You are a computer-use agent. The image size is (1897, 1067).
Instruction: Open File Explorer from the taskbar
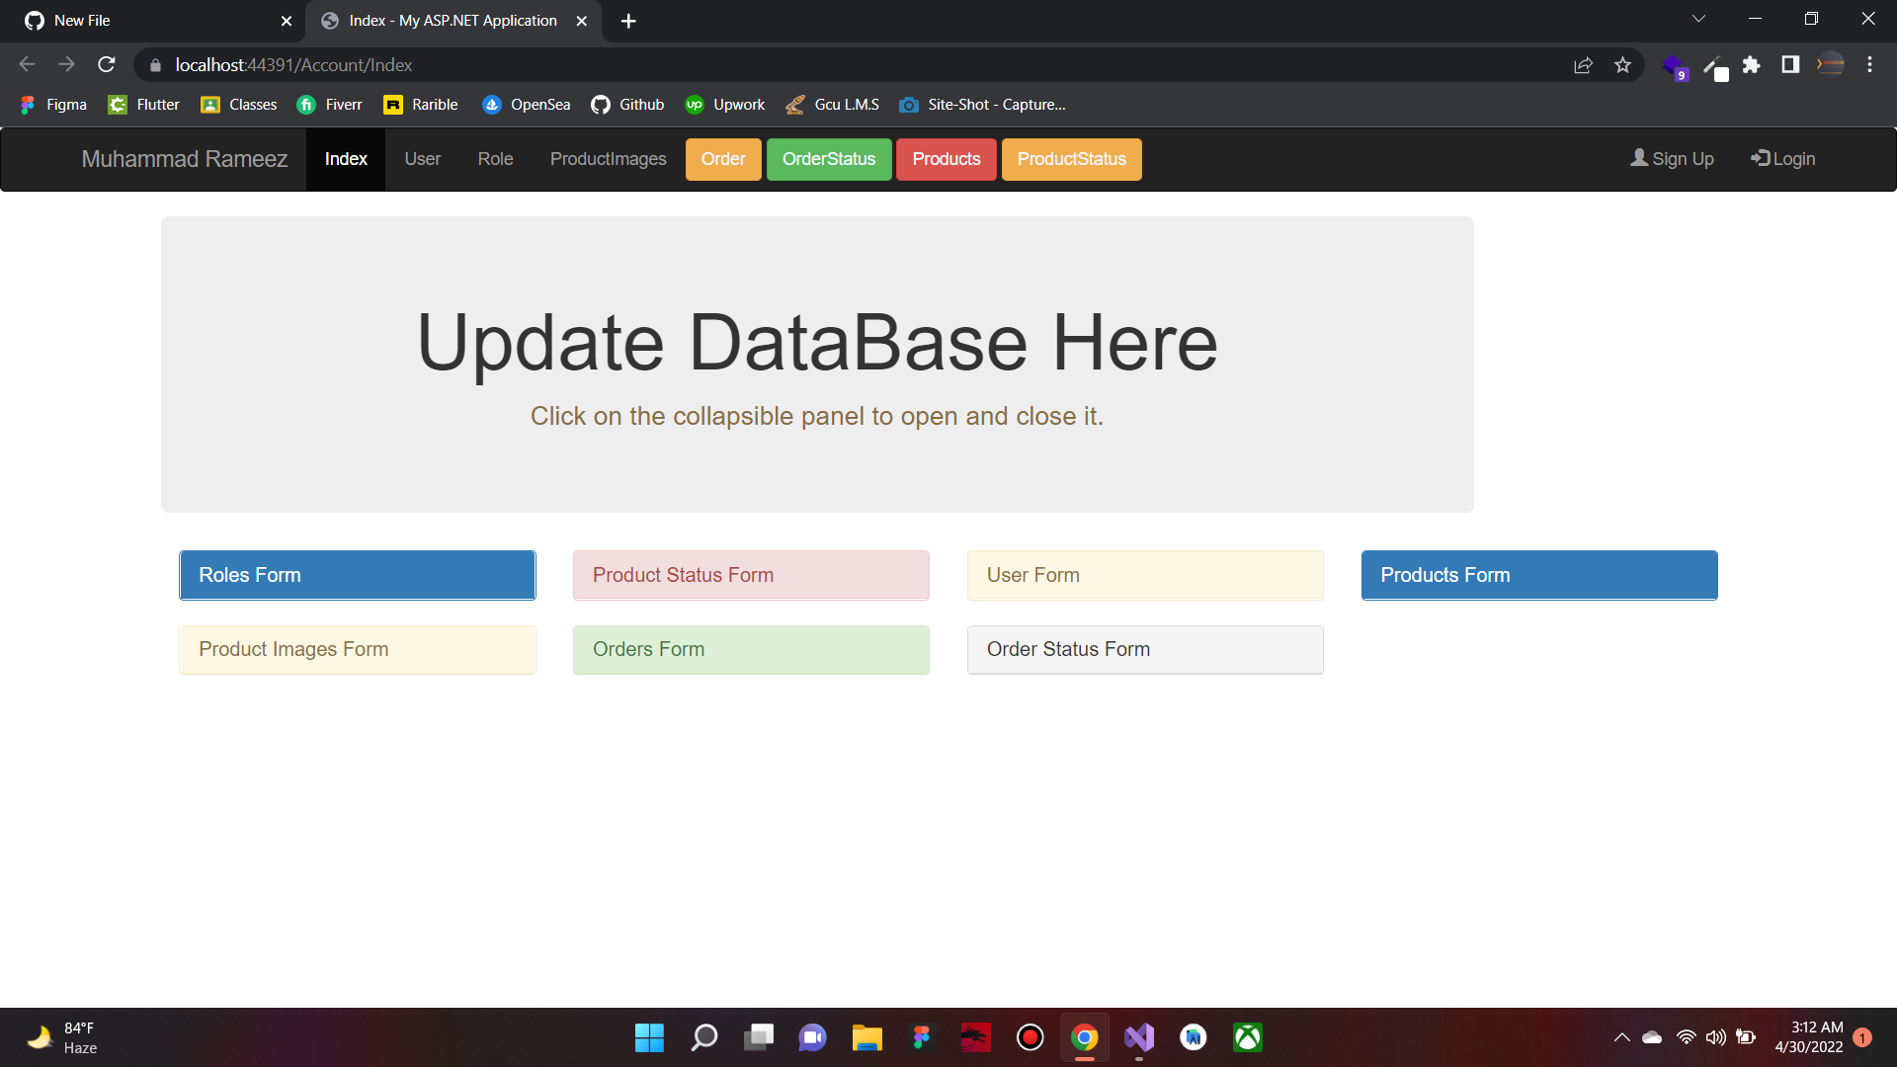pos(866,1037)
